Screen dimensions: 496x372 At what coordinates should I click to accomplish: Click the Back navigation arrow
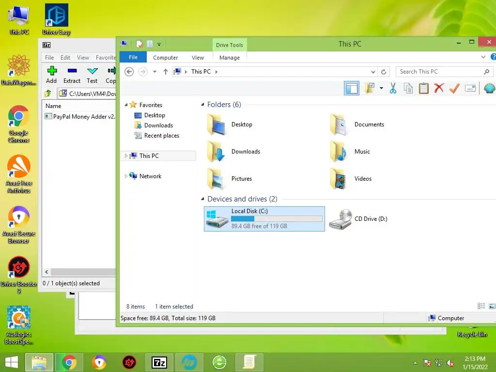pos(129,72)
